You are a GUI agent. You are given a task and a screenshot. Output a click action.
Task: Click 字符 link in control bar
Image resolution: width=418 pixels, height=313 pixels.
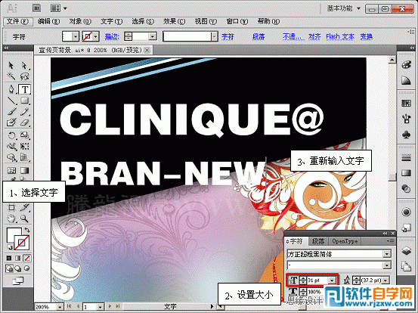(228, 36)
